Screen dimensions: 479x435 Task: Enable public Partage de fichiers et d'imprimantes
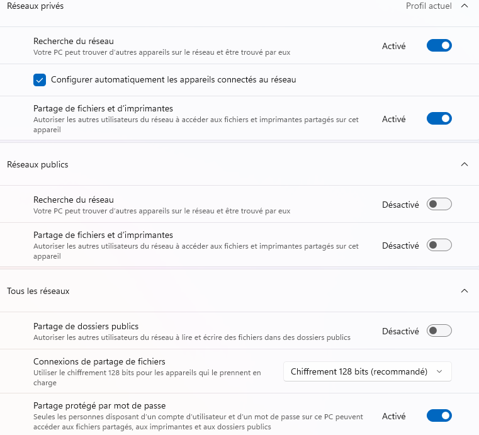pyautogui.click(x=439, y=245)
